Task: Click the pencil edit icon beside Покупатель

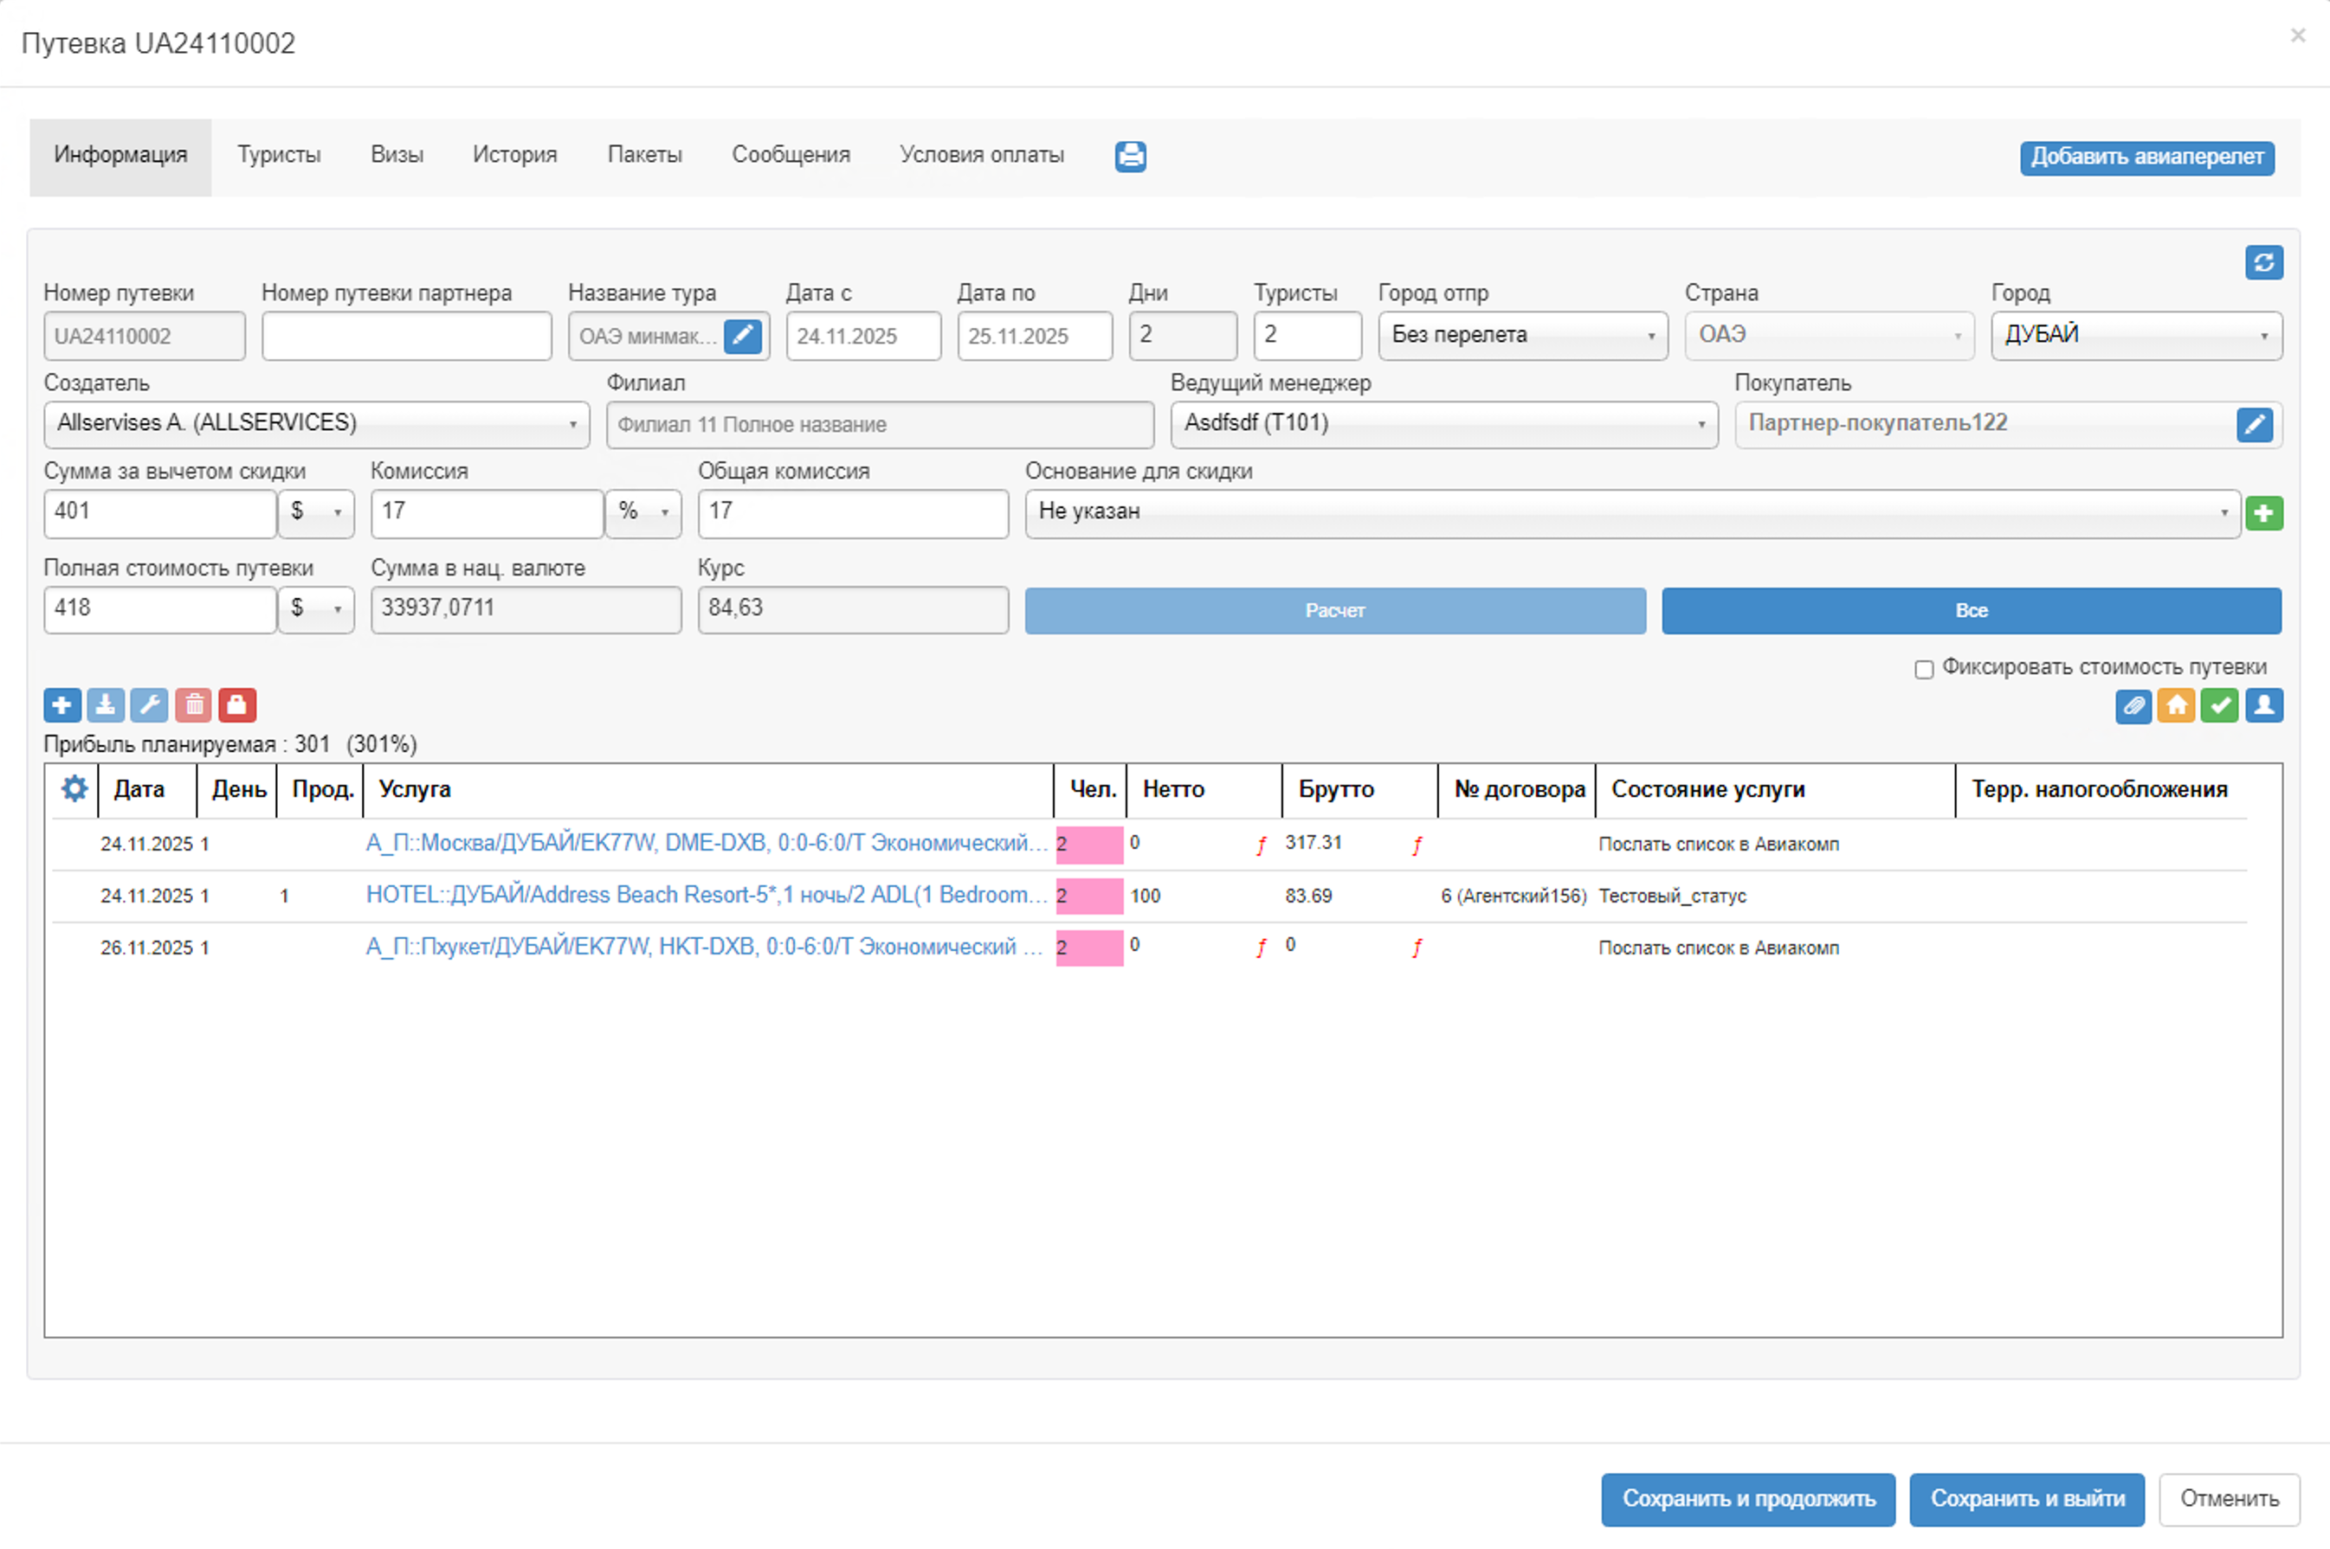Action: click(x=2254, y=425)
